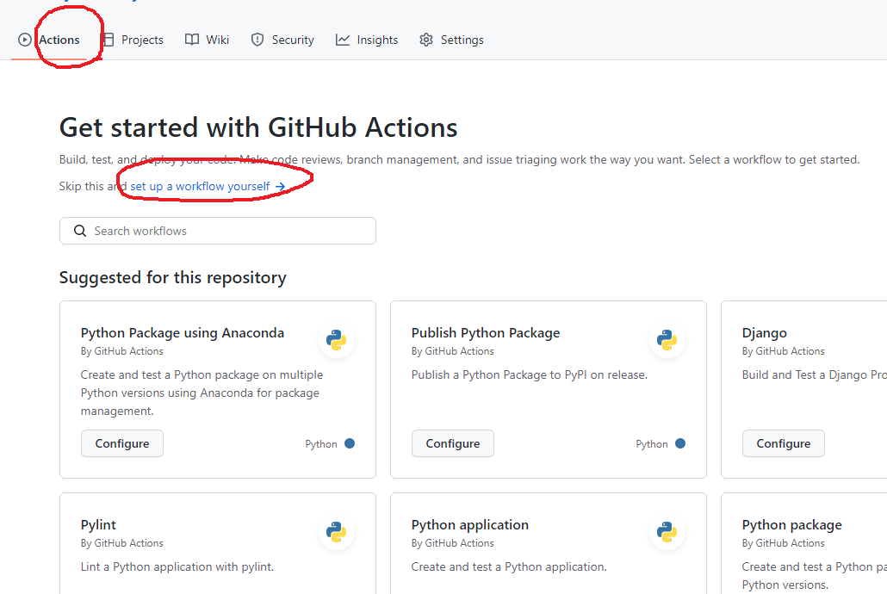
Task: Open the repository Settings tab
Action: [451, 40]
